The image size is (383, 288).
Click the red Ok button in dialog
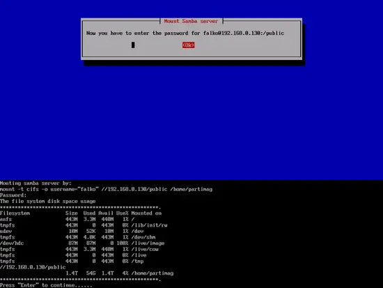(188, 45)
